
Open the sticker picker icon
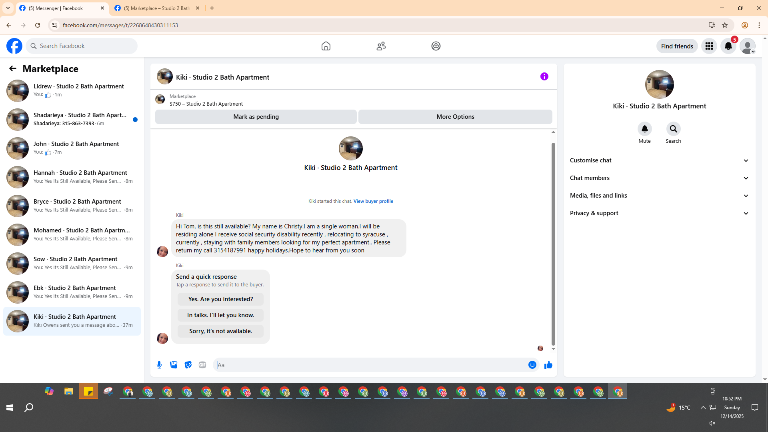pyautogui.click(x=188, y=365)
